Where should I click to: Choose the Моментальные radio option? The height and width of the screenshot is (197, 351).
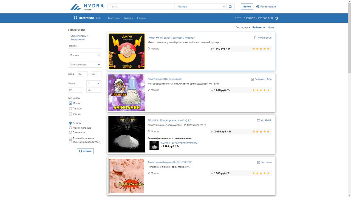point(70,128)
